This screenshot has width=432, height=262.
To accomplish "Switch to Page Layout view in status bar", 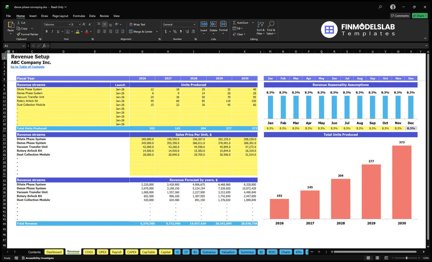I will (377, 258).
